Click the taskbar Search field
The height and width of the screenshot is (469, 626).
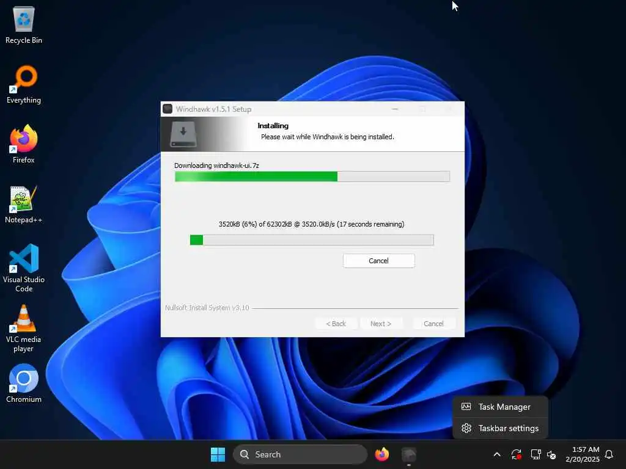(x=300, y=454)
